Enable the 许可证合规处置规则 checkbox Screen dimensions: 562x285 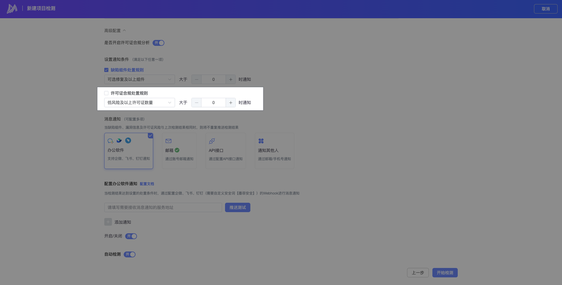[106, 93]
